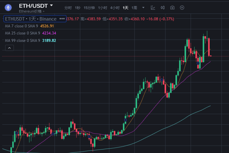Expand more time intervals dropdown arrow
Image resolution: width=229 pixels, height=153 pixels.
143,7
